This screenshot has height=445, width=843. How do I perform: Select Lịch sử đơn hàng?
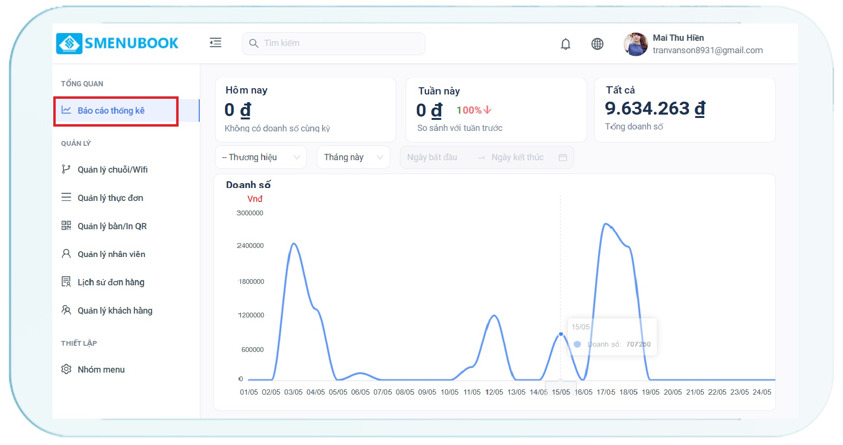pos(111,282)
